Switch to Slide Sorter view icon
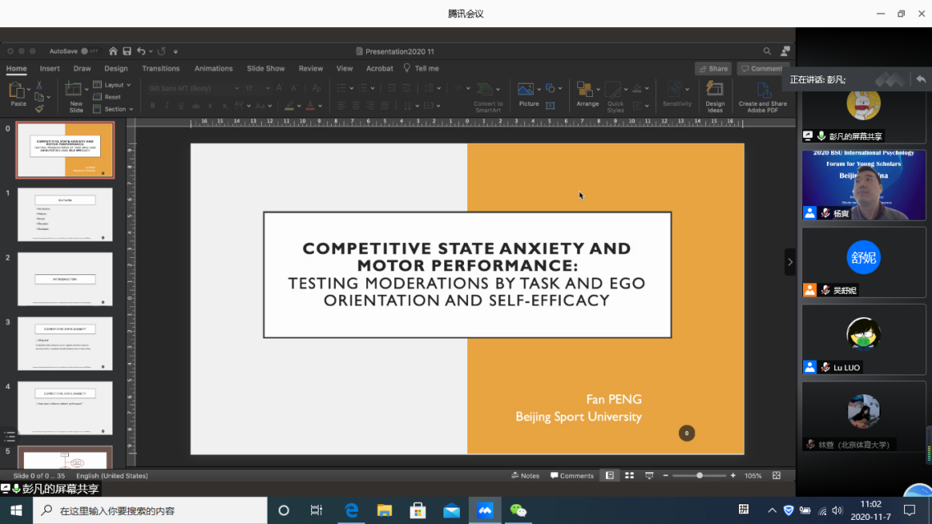Screen dimensions: 932x524 [x=630, y=476]
